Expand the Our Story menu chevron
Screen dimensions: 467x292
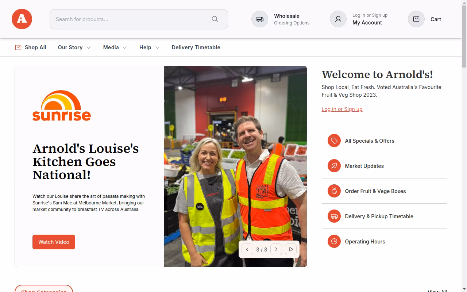(x=88, y=47)
